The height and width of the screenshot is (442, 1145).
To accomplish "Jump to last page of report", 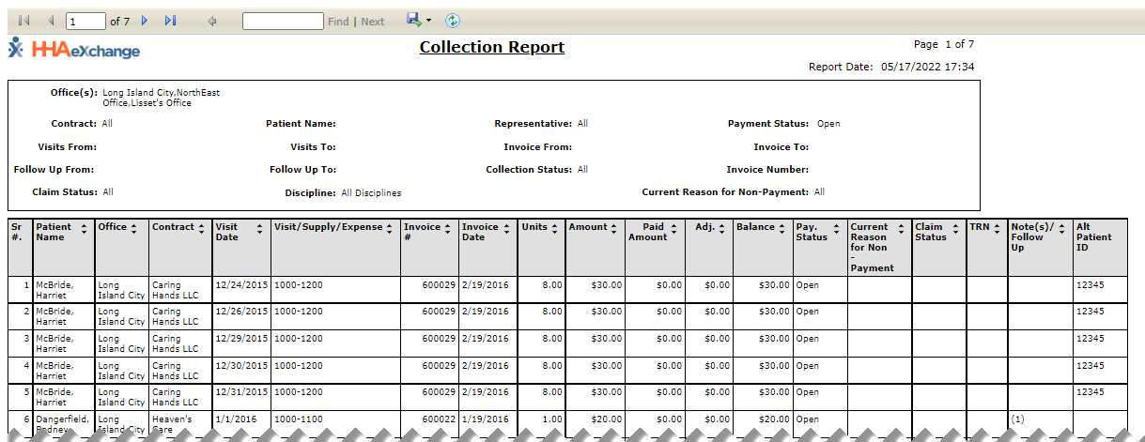I will pos(170,21).
